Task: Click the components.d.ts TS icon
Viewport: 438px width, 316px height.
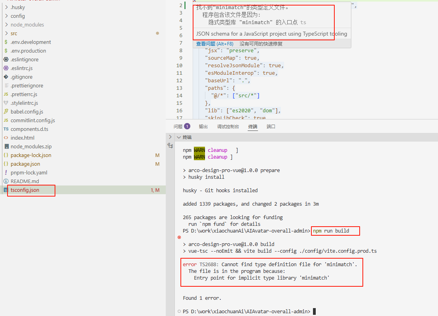Action: coord(6,129)
